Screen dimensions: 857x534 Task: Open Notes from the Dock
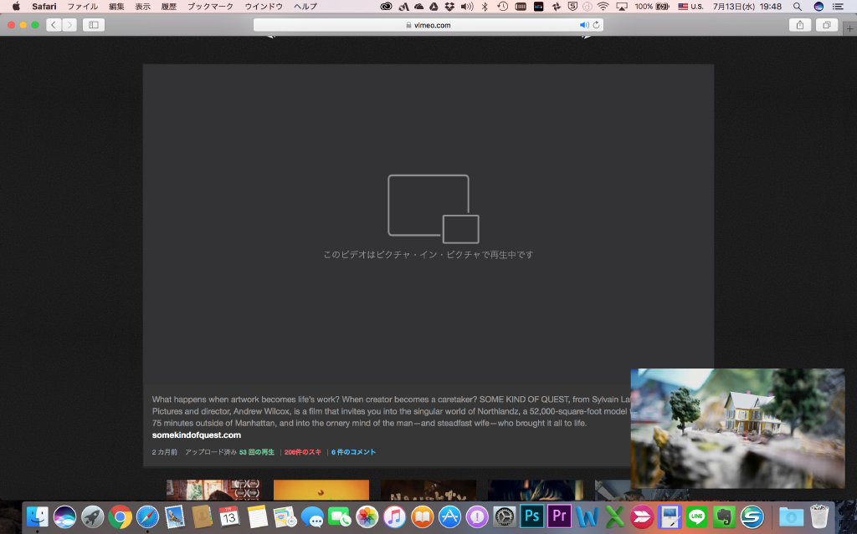257,516
